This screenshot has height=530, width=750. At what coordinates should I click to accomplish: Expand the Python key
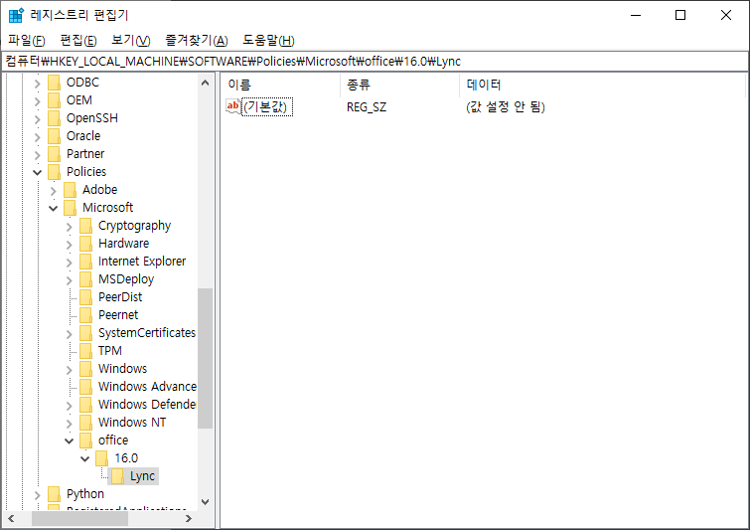(x=38, y=494)
